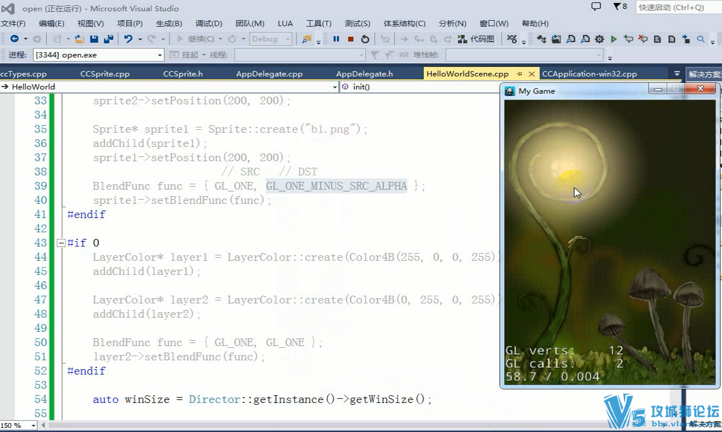
Task: Expand the 继续(C) dropdown arrow
Action: point(220,39)
